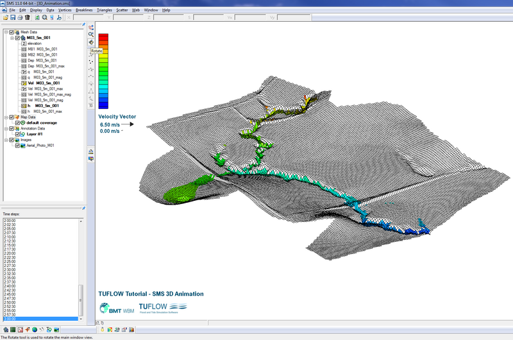Screen dimensions: 513x340
Task: Uncheck the Mesh Data checkbox
Action: tap(12, 32)
